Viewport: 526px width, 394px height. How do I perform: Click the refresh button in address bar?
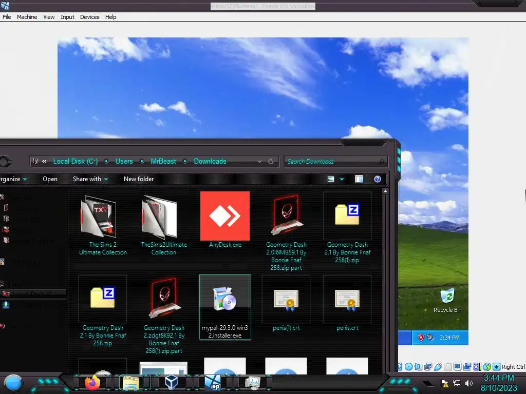(x=271, y=162)
